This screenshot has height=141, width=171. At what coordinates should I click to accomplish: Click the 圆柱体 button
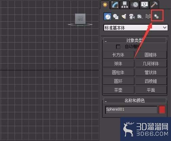click(118, 72)
